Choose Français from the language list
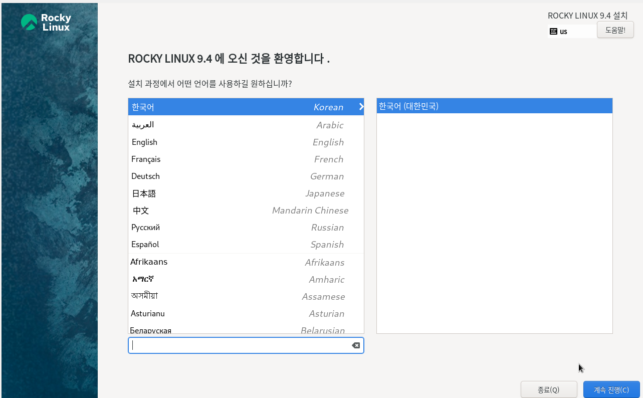This screenshot has height=398, width=643. pyautogui.click(x=246, y=159)
